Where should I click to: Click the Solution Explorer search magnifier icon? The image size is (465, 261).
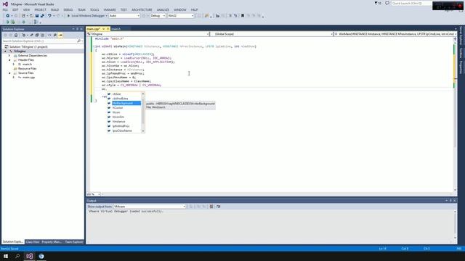point(78,41)
